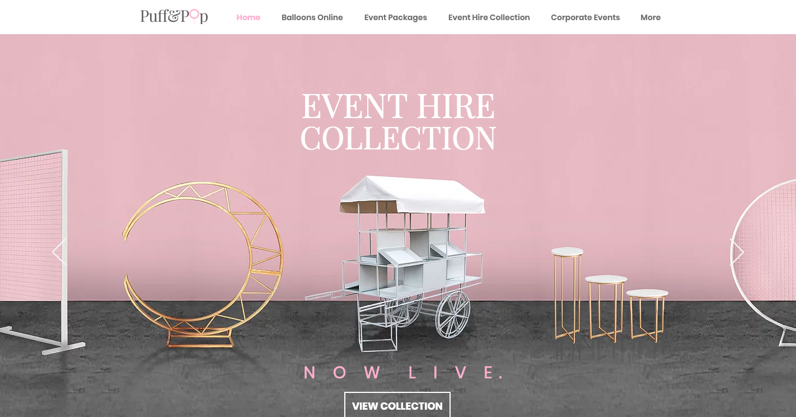Go to previous slide with left arrow
The width and height of the screenshot is (796, 417).
pos(59,252)
